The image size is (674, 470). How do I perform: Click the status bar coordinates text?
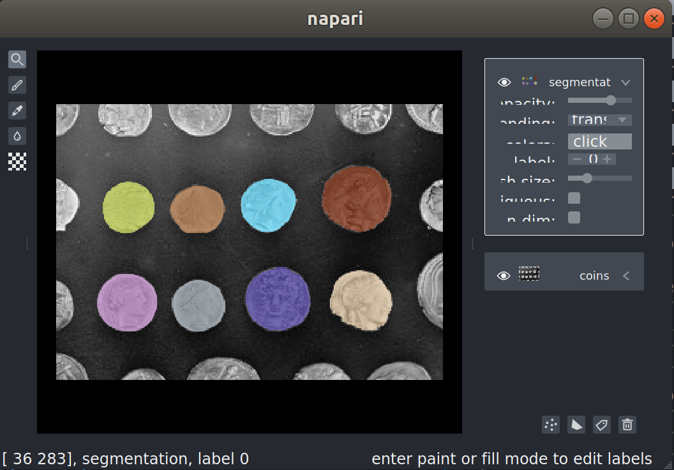click(x=126, y=459)
